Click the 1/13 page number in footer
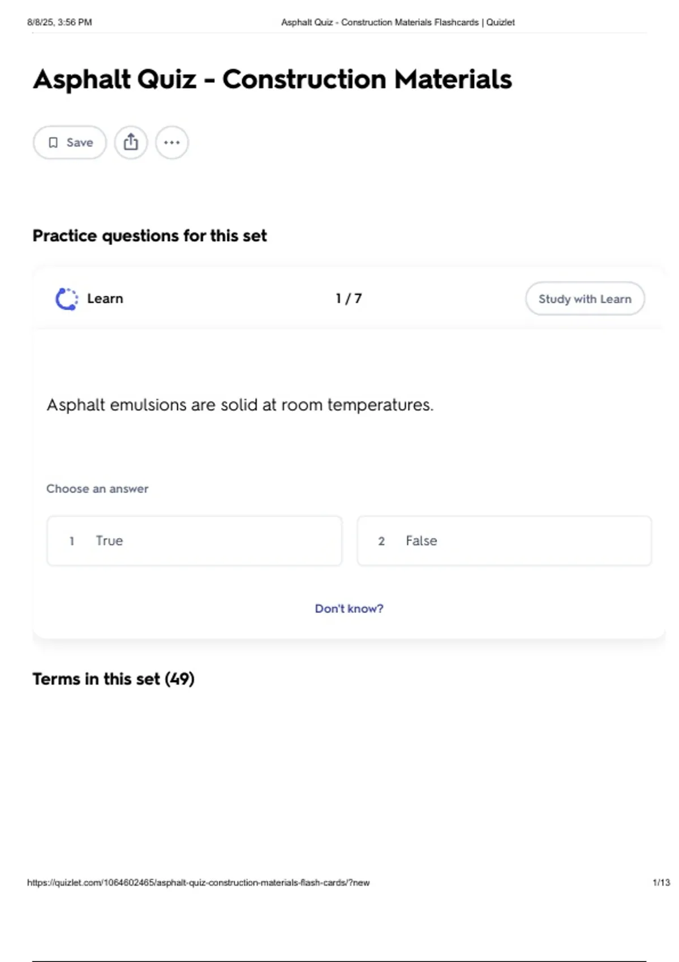The image size is (679, 962). pyautogui.click(x=661, y=882)
